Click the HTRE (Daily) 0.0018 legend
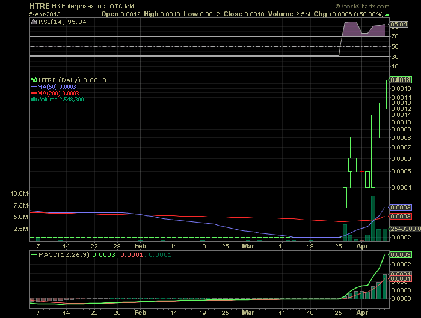421x318 pixels. (72, 80)
